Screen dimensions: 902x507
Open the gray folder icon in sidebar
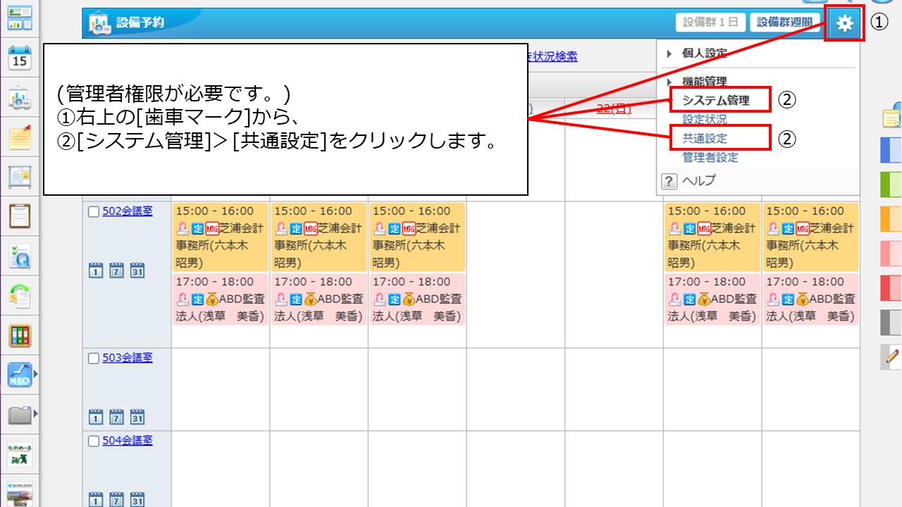(x=20, y=415)
